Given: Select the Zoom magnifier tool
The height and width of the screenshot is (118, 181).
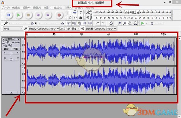Looking at the screenshot, I should click(x=70, y=18).
